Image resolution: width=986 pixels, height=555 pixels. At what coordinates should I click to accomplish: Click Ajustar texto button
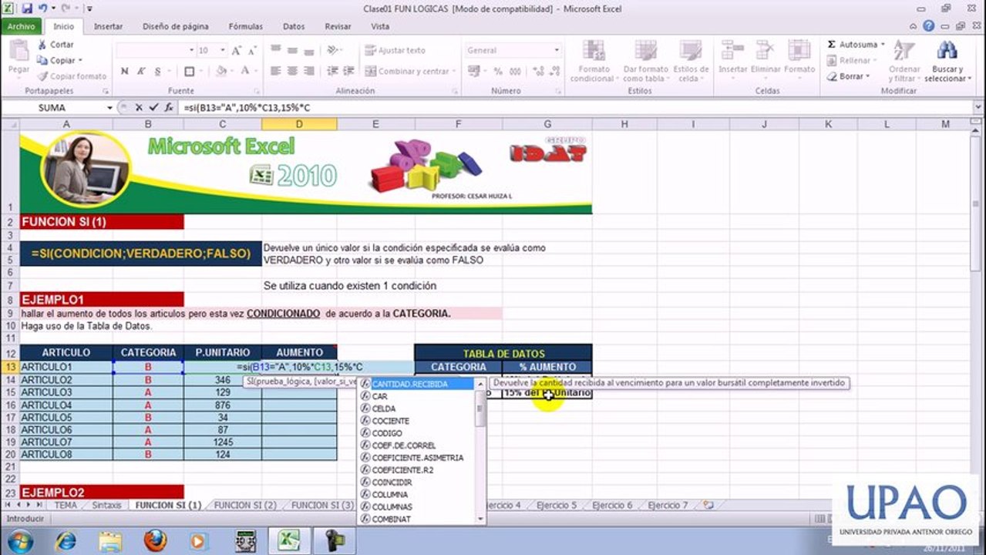395,50
